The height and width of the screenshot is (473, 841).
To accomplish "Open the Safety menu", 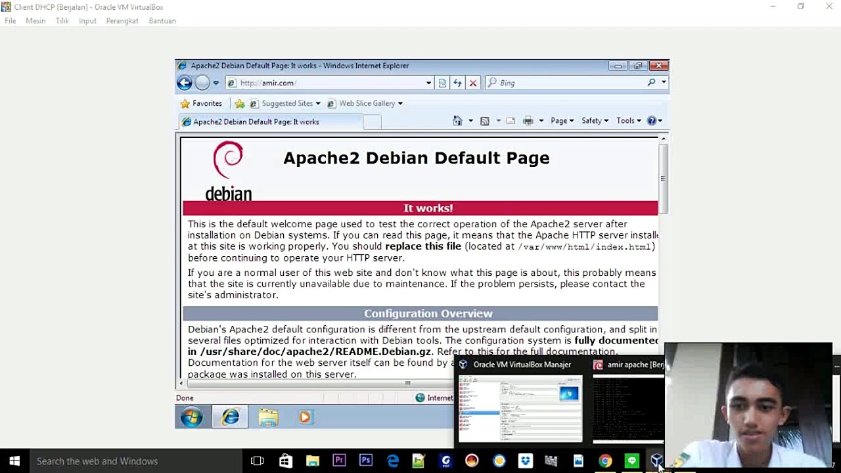I will point(595,121).
